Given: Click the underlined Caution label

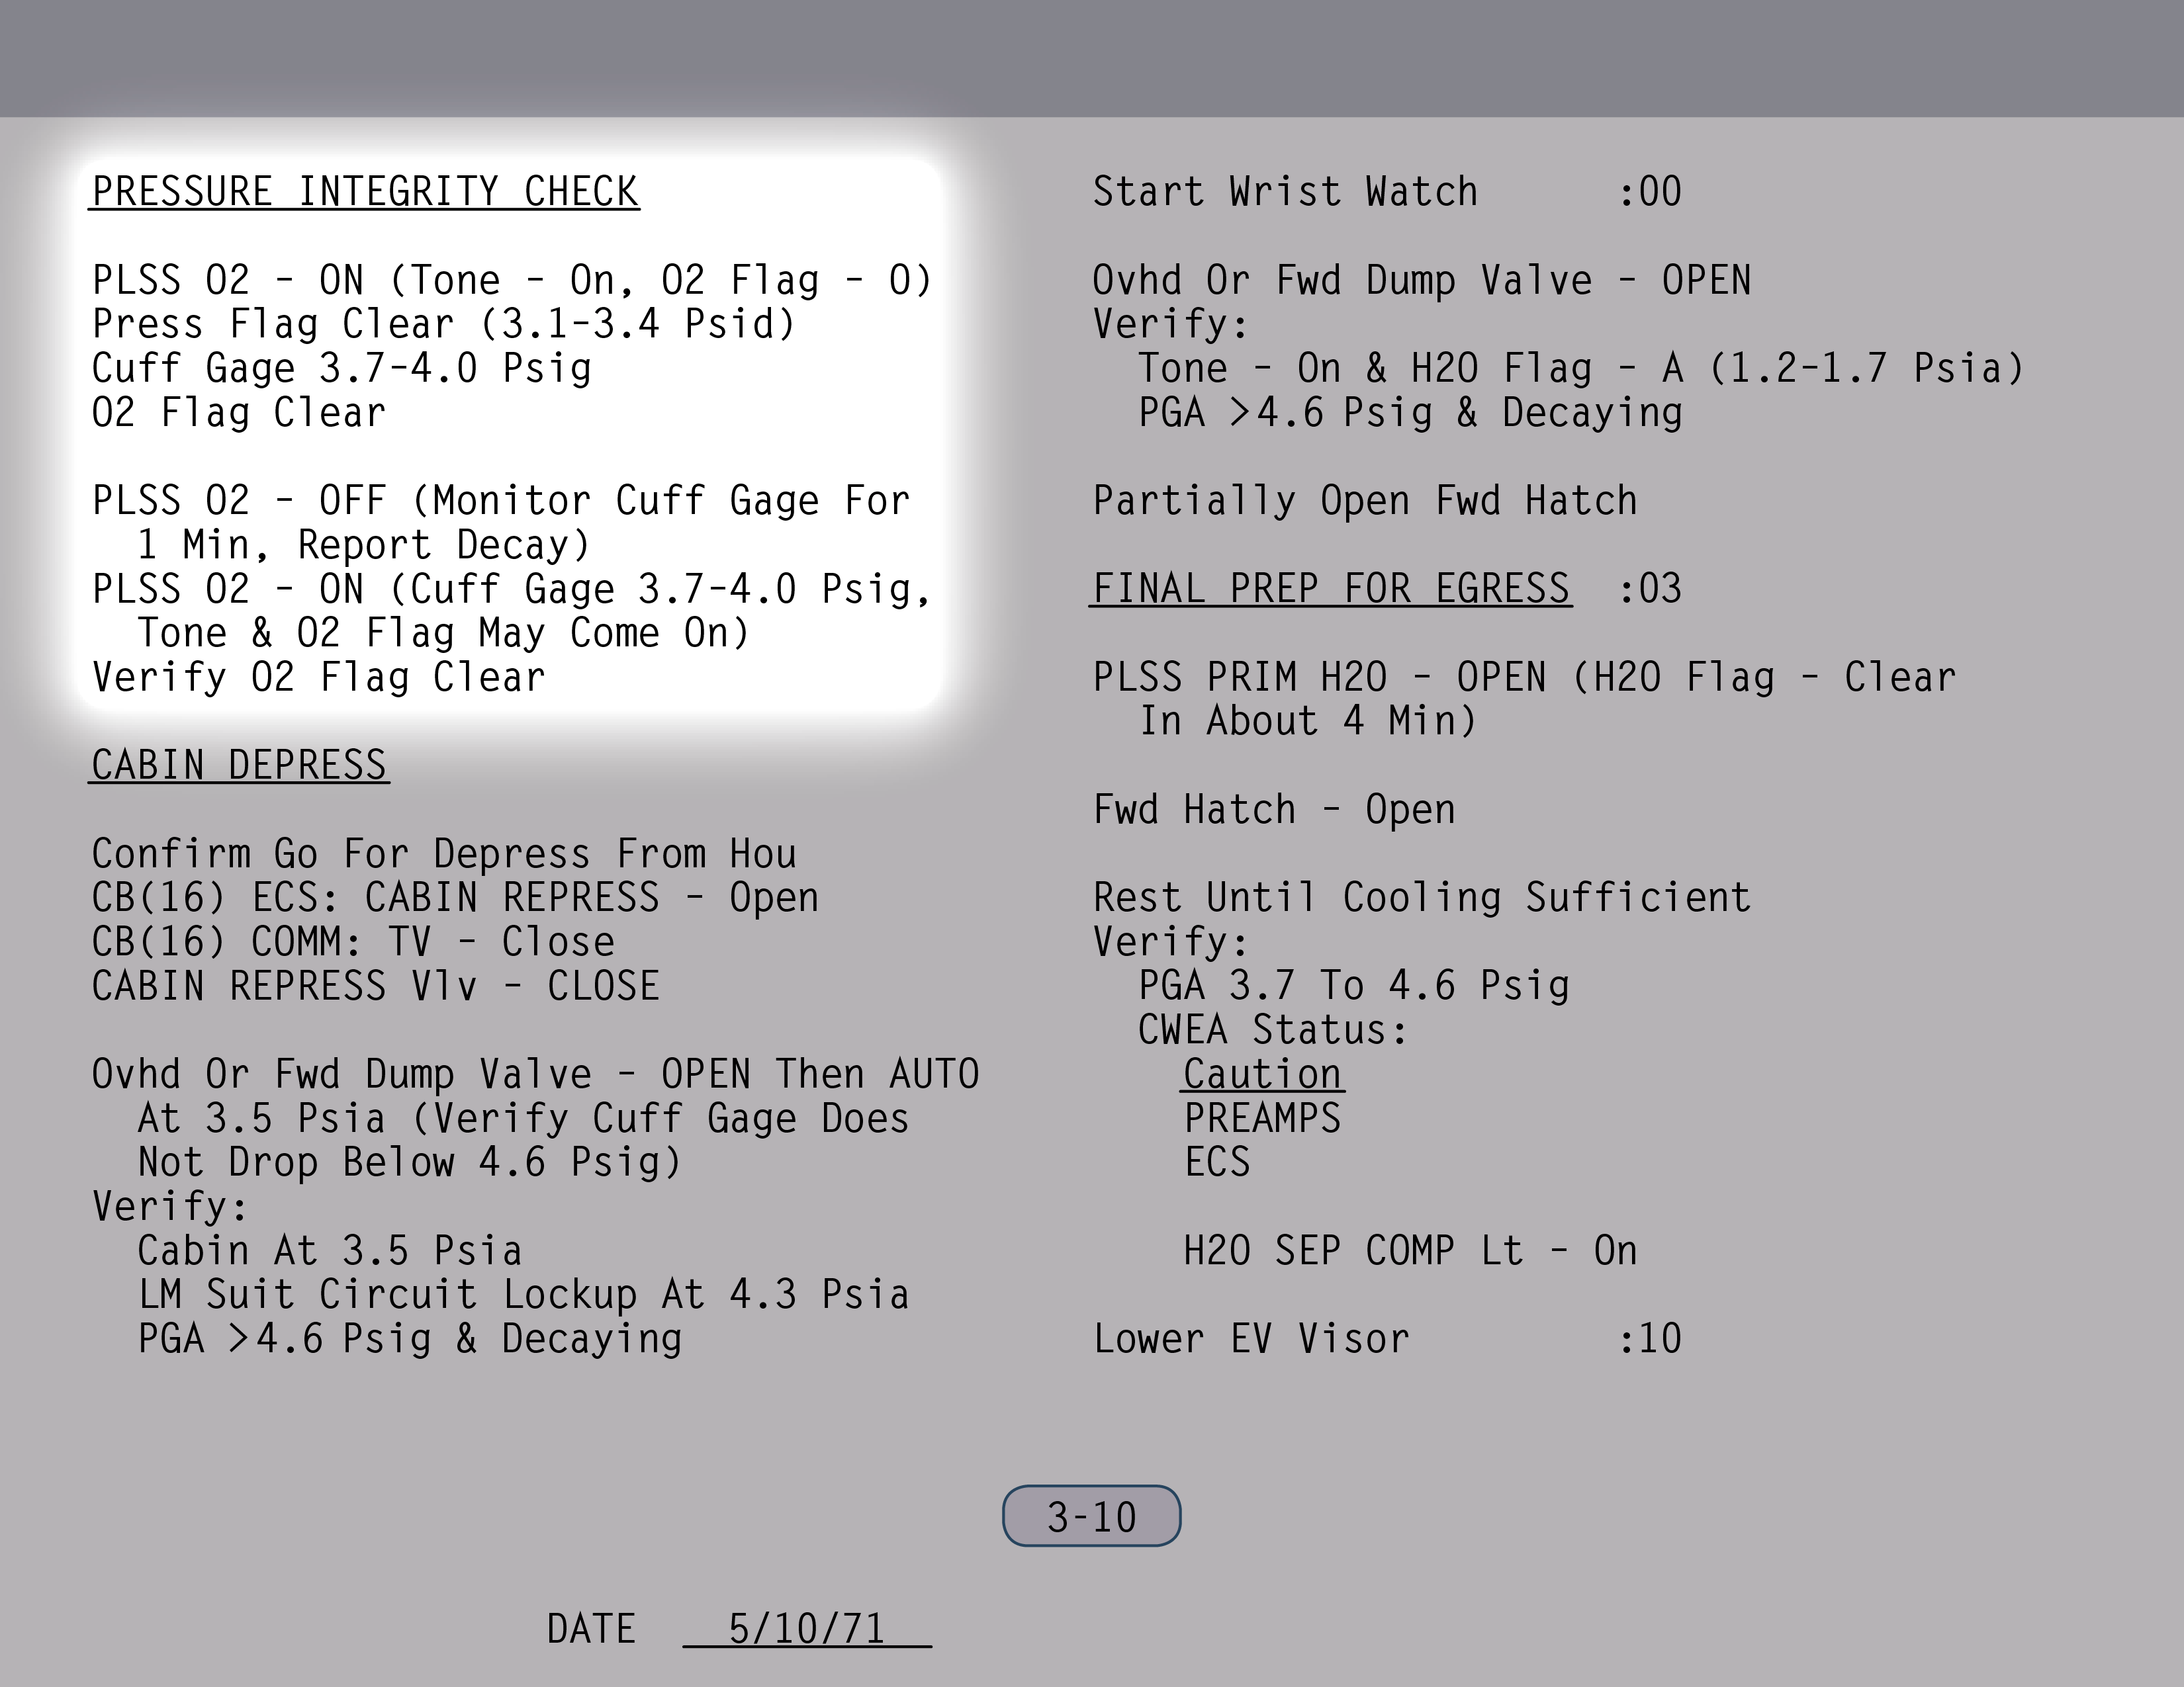Looking at the screenshot, I should (x=1262, y=1074).
